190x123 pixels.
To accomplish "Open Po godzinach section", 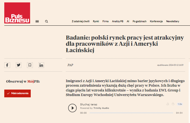I will click(x=139, y=21).
